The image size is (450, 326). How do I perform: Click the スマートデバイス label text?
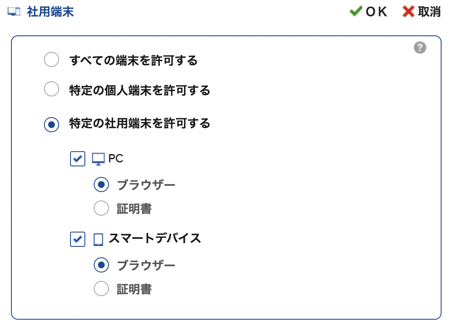click(155, 238)
